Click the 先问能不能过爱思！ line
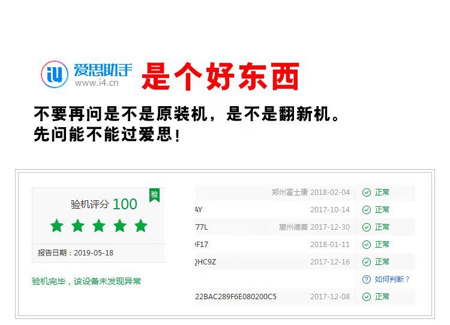The image size is (450, 325). (107, 134)
